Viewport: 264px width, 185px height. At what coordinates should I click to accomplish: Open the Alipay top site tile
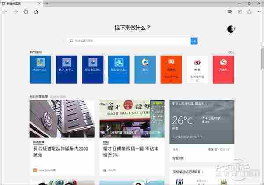coord(119,69)
